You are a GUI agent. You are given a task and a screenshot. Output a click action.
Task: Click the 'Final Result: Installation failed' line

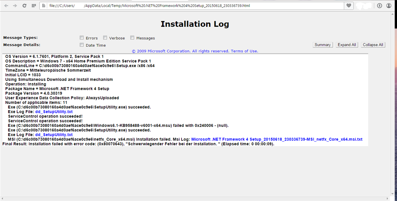click(x=138, y=144)
